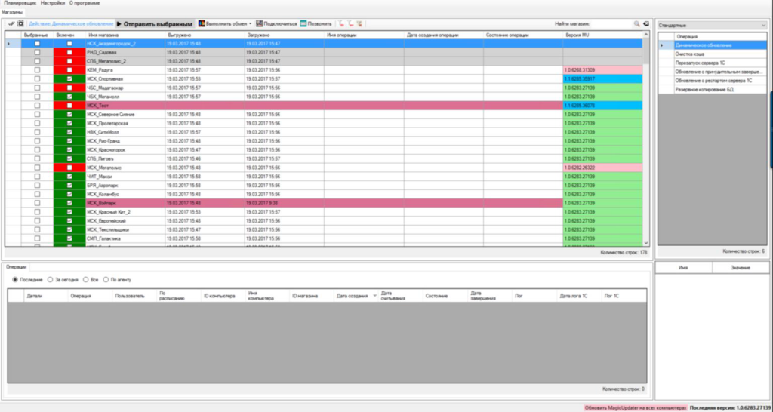This screenshot has height=412, width=773.
Task: Click Подключиться button text
Action: point(280,23)
